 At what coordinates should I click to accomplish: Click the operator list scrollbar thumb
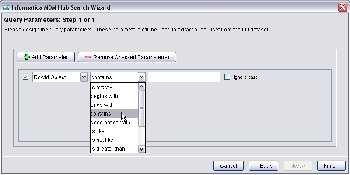[x=142, y=108]
